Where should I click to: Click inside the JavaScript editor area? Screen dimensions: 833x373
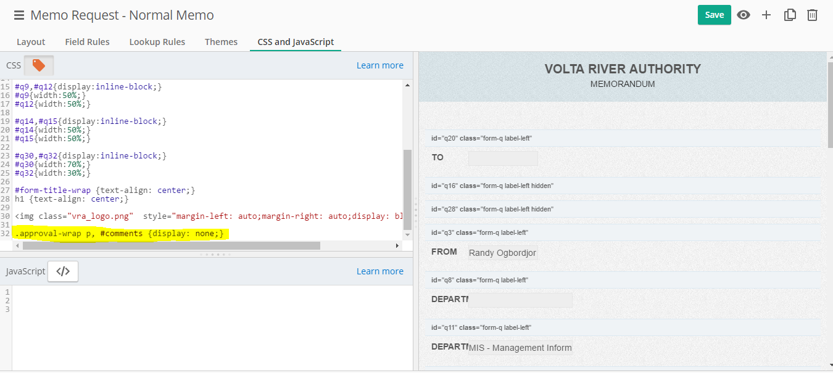click(x=210, y=327)
